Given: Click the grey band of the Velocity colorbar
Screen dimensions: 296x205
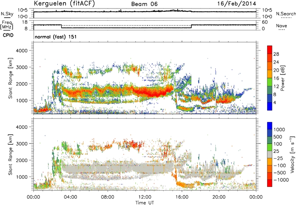Looking at the screenshot, I should (270, 154).
